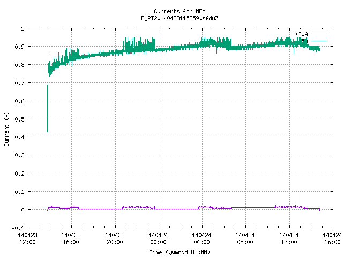Pick the green line sample in the legend

coord(319,41)
